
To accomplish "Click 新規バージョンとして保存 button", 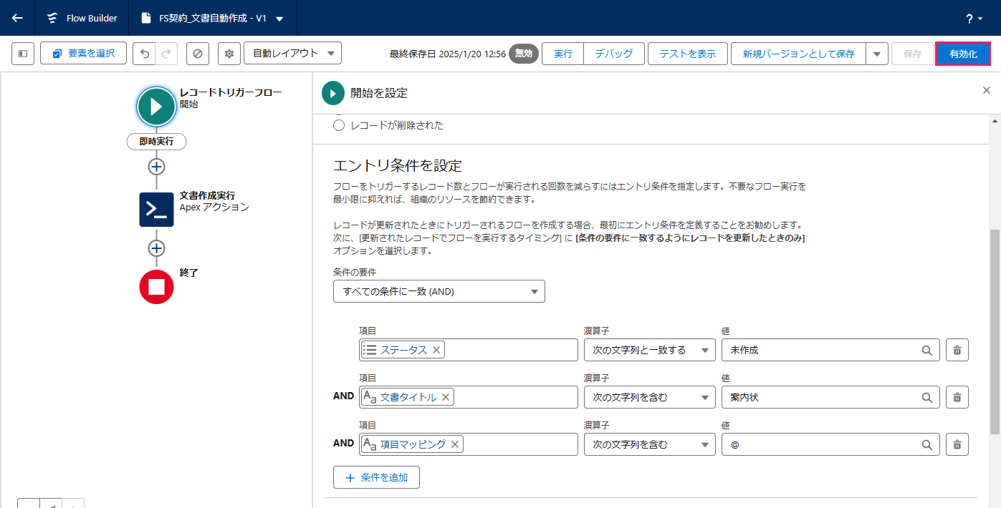I will pos(798,54).
